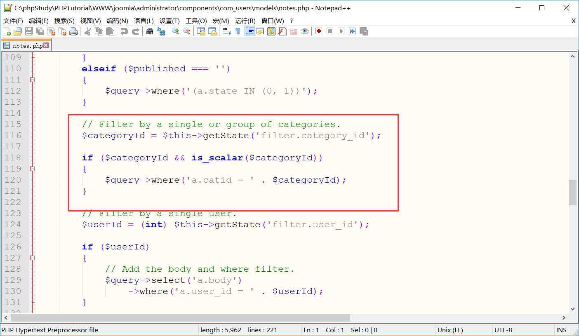This screenshot has width=579, height=336.
Task: Select the notes.php document tab
Action: pos(26,46)
